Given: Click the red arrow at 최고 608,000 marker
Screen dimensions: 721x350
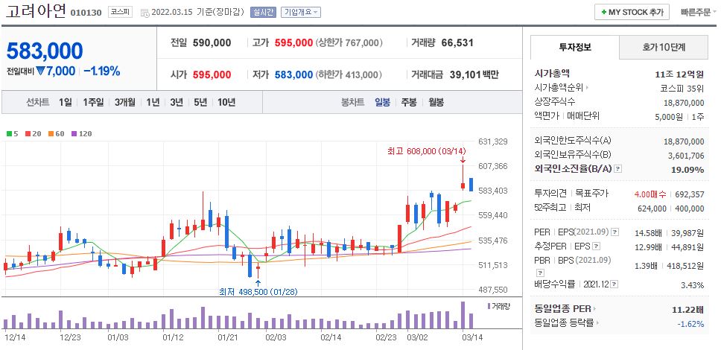Looking at the screenshot, I should pos(463,159).
